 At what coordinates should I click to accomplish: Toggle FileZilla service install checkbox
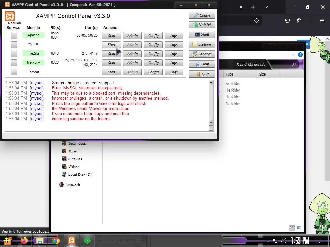click(14, 54)
